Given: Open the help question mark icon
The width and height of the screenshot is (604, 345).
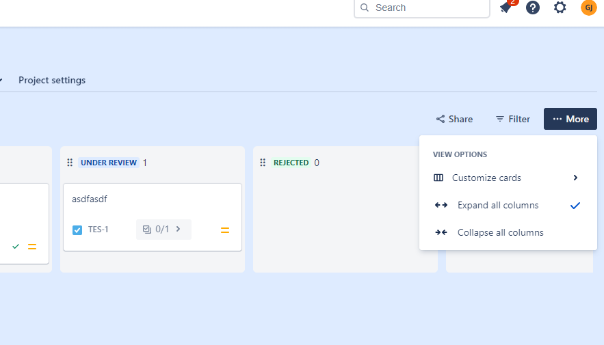Looking at the screenshot, I should 533,8.
